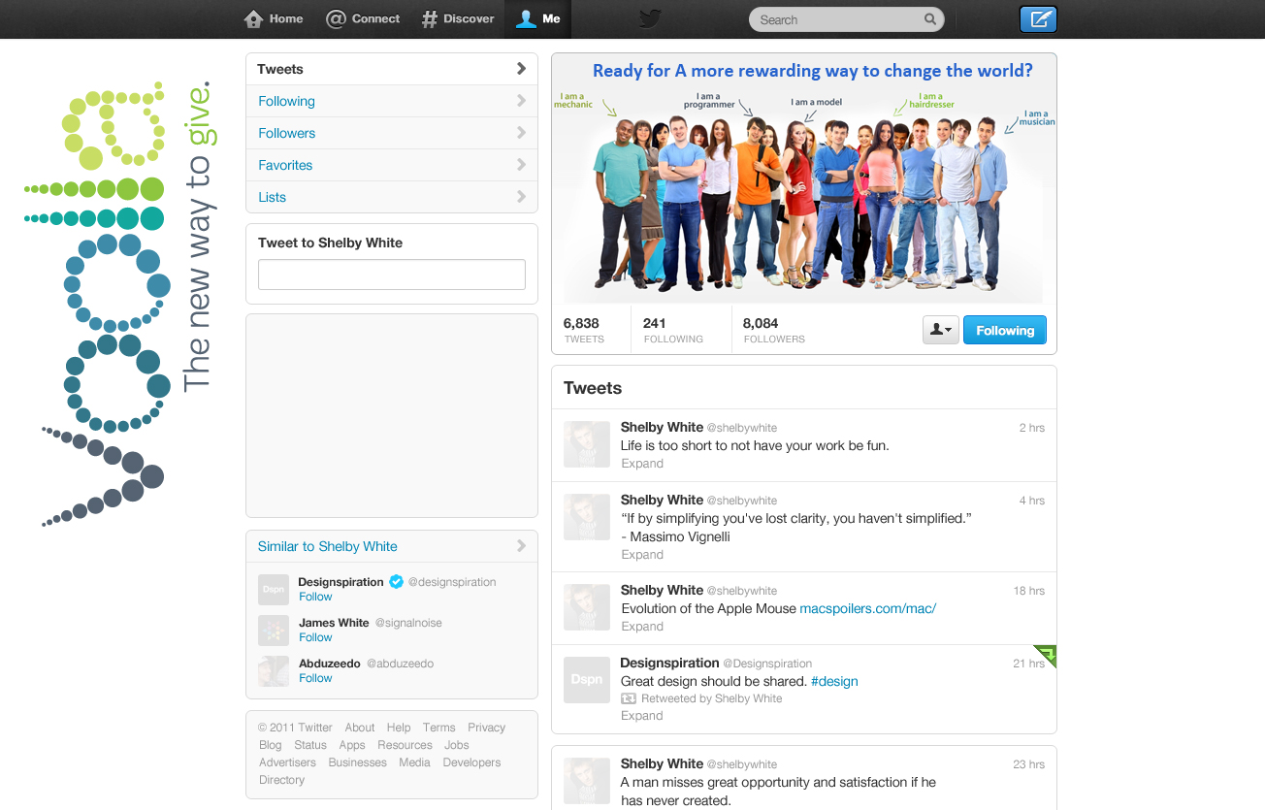Image resolution: width=1265 pixels, height=810 pixels.
Task: Click the '18 hrs' tweet timestamp
Action: (x=1028, y=591)
